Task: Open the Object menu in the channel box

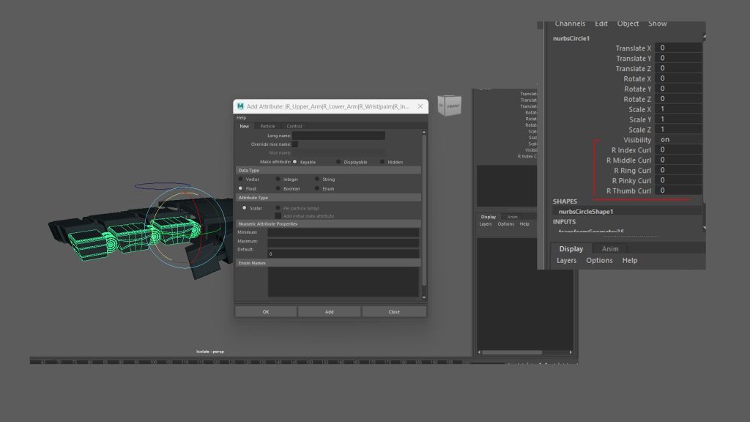Action: [628, 23]
